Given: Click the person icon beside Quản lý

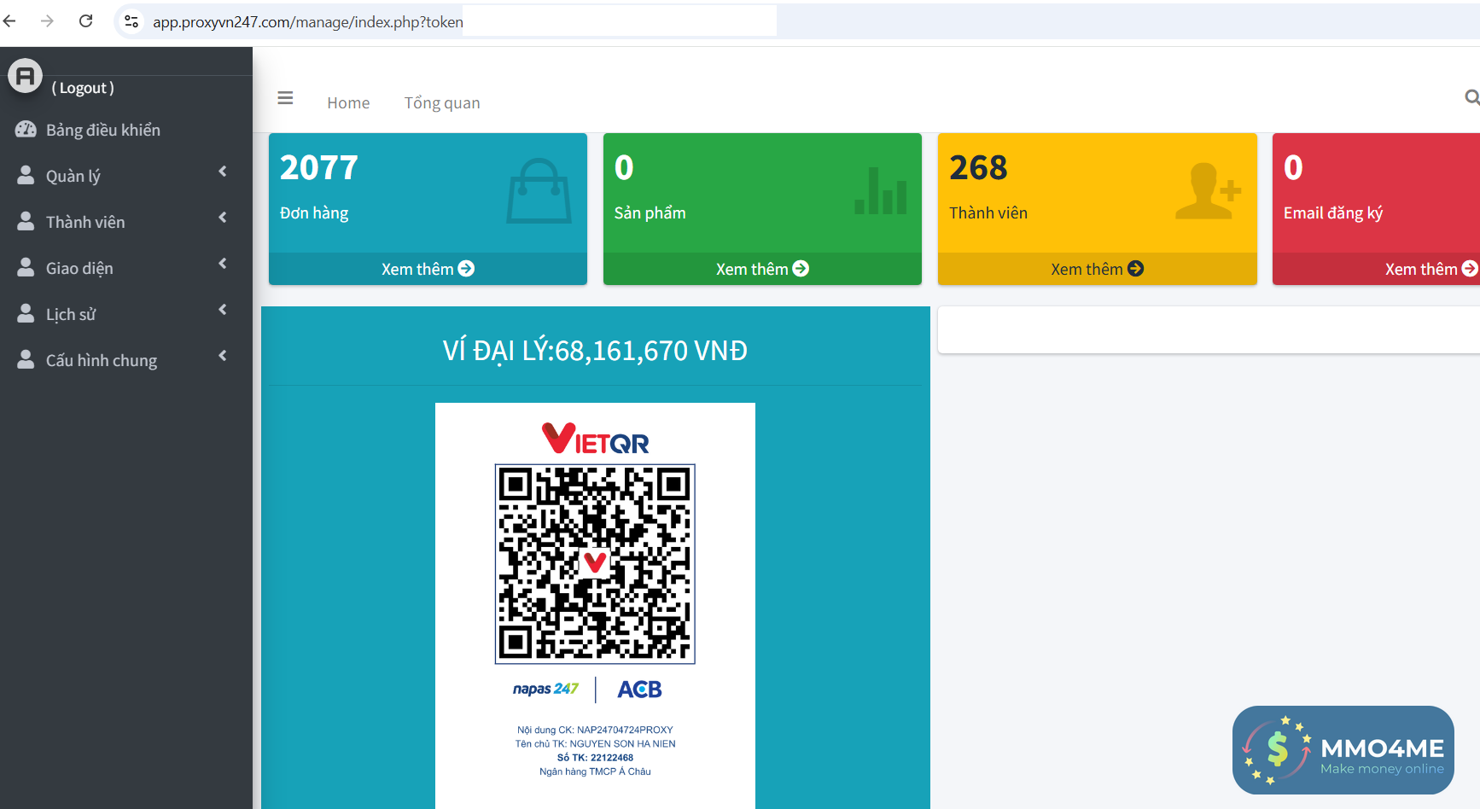Looking at the screenshot, I should click(26, 175).
